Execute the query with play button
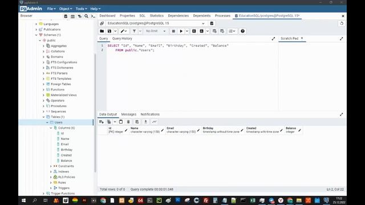 [181, 31]
